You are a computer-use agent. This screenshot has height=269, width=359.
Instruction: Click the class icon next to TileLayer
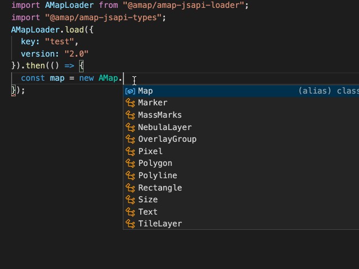pyautogui.click(x=130, y=224)
